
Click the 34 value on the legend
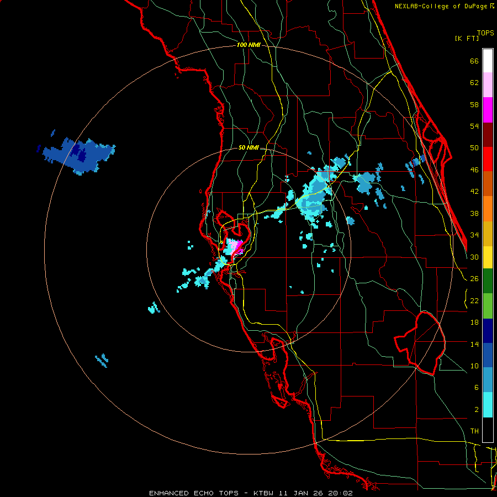click(x=474, y=235)
